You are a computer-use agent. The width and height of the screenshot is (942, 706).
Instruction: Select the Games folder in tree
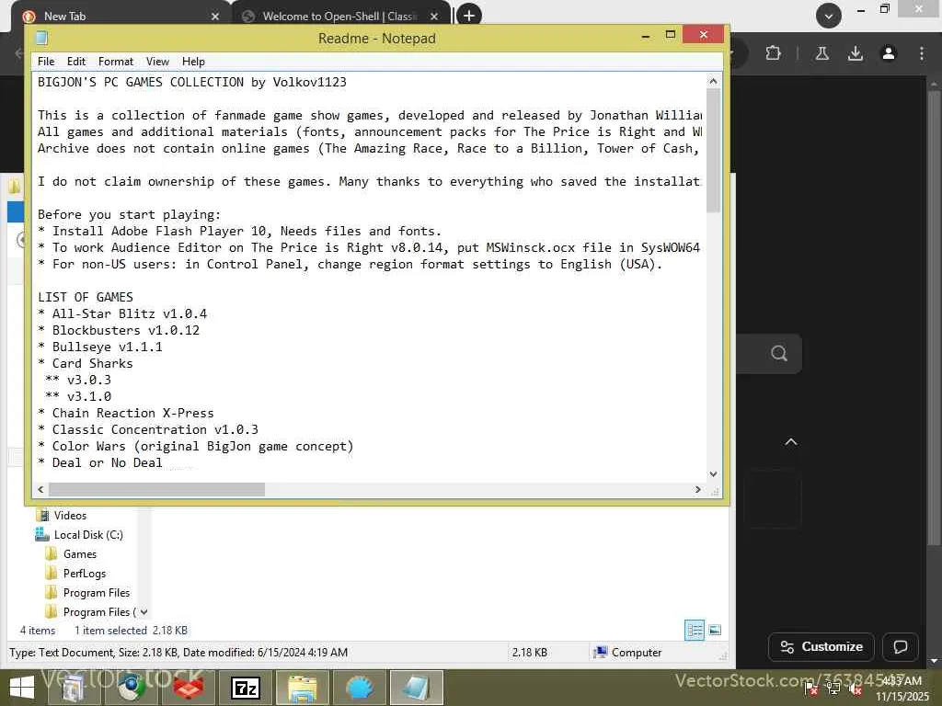[80, 553]
